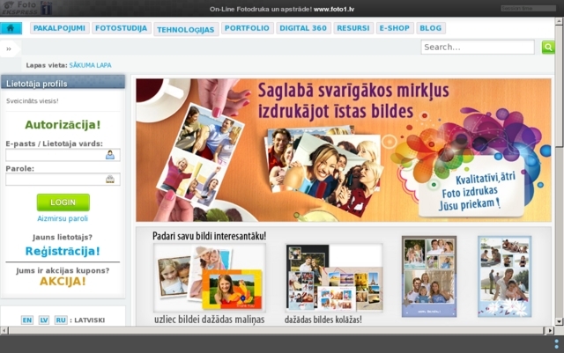Image resolution: width=564 pixels, height=353 pixels.
Task: Open the TEHNOLOĢIJAS menu
Action: [186, 29]
